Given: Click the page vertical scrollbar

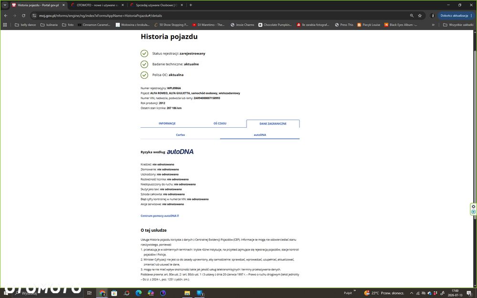Looking at the screenshot, I should [x=475, y=158].
